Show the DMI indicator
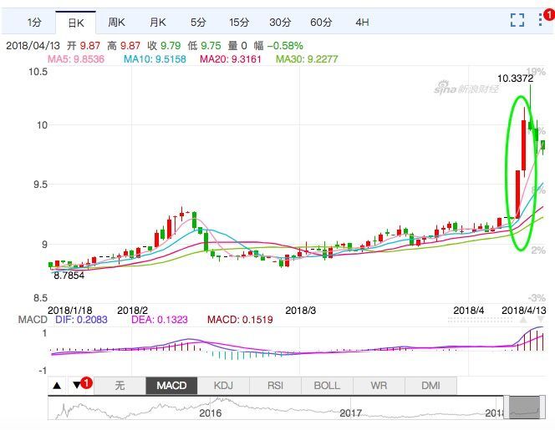555x430 pixels. (430, 386)
